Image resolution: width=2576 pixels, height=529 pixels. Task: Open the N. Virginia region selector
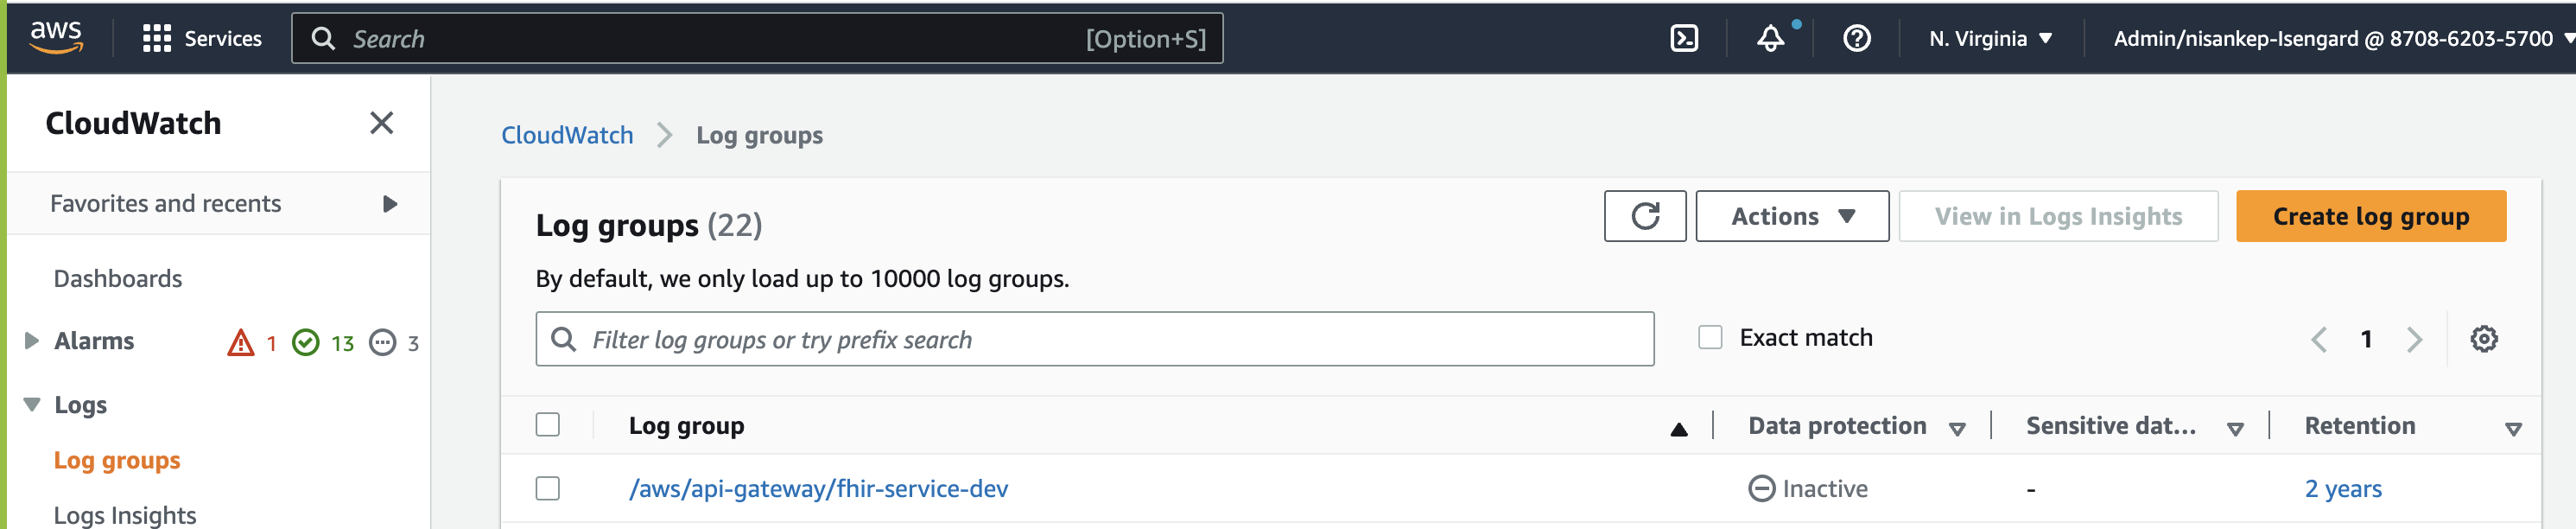click(x=1990, y=39)
